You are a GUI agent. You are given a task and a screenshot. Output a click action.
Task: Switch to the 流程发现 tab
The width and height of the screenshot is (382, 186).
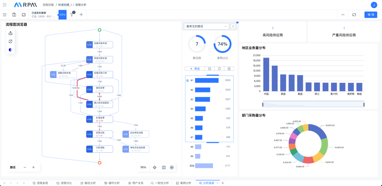[x=40, y=183]
